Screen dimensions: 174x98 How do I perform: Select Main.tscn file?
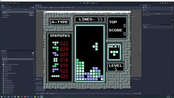6,77
